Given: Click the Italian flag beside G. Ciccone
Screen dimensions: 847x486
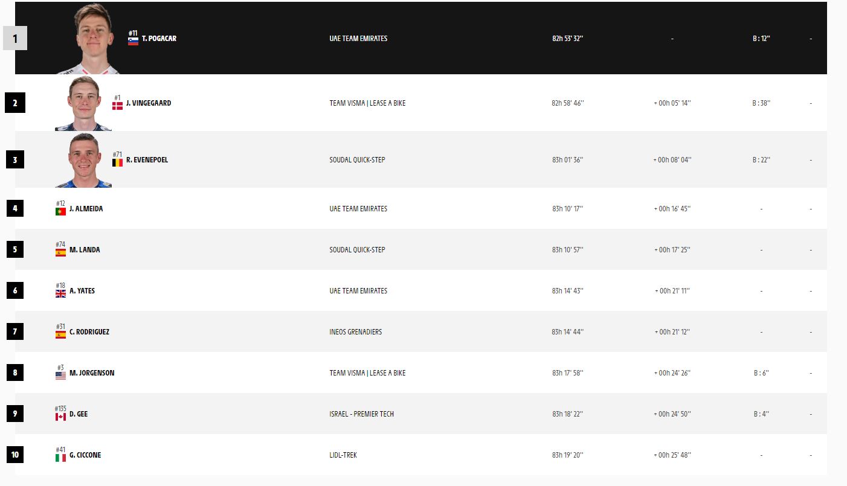Looking at the screenshot, I should pyautogui.click(x=60, y=458).
